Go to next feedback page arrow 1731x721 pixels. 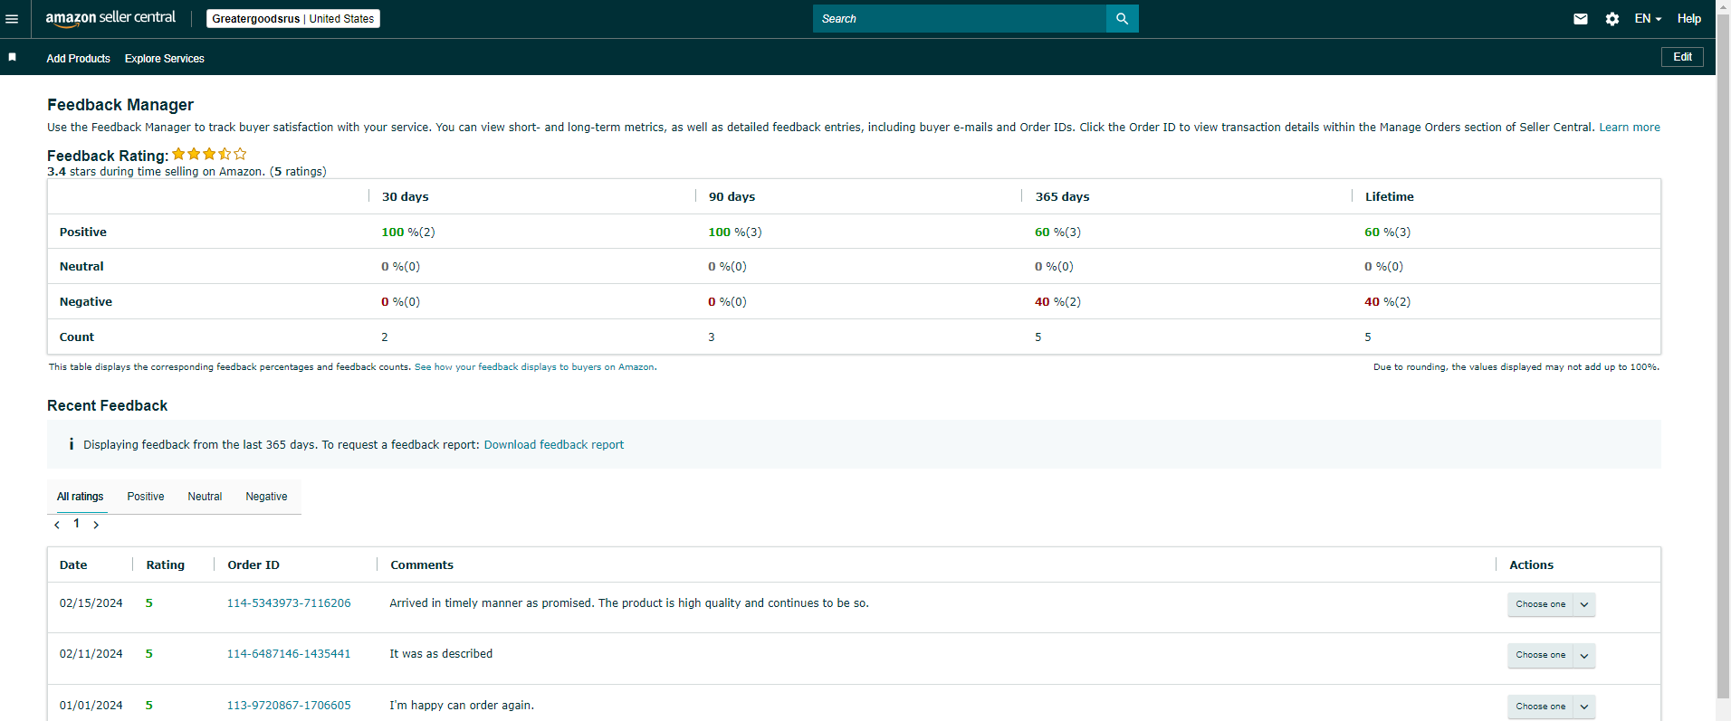(x=96, y=525)
